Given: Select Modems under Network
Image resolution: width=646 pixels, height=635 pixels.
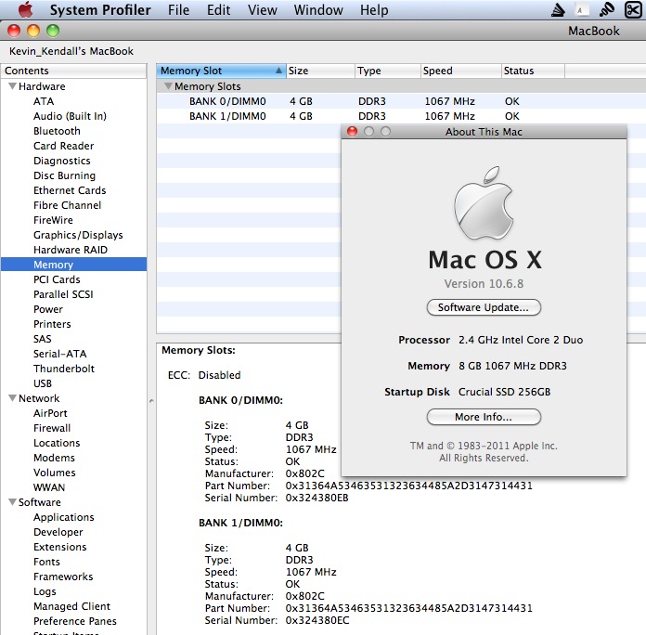Looking at the screenshot, I should (54, 458).
